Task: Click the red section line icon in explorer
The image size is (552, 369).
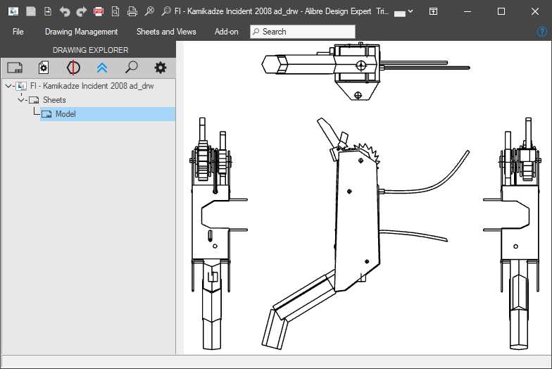Action: 73,68
